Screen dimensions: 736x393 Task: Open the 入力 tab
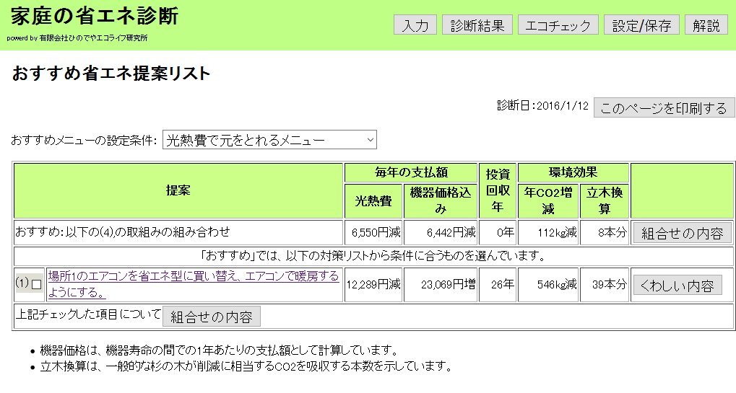[x=415, y=25]
